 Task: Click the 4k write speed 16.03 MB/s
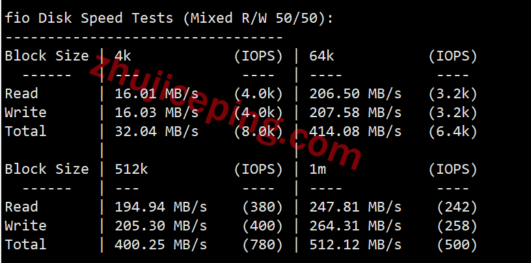tap(156, 113)
